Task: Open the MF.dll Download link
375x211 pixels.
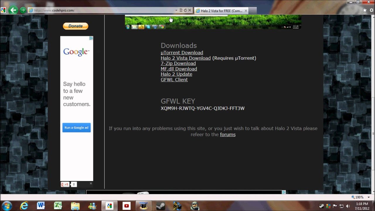Action: [x=179, y=69]
